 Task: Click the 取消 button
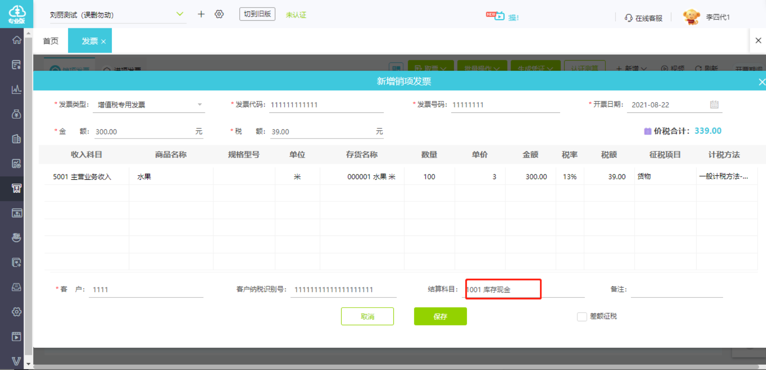pos(367,316)
